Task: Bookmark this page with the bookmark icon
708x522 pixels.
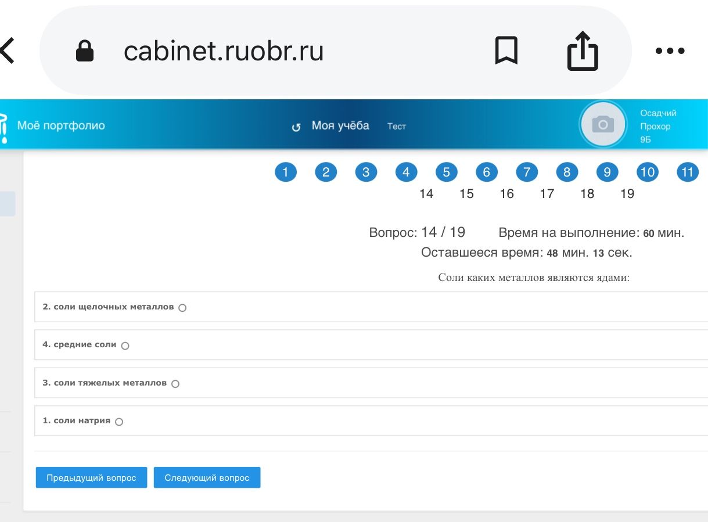Action: tap(506, 51)
